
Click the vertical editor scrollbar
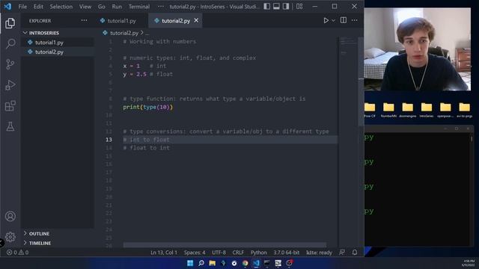(x=361, y=81)
